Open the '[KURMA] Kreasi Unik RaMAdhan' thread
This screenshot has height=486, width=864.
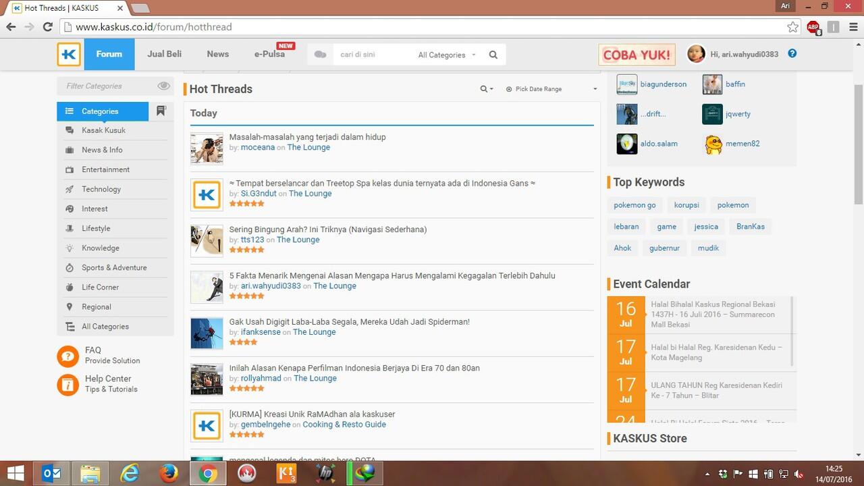click(x=312, y=414)
